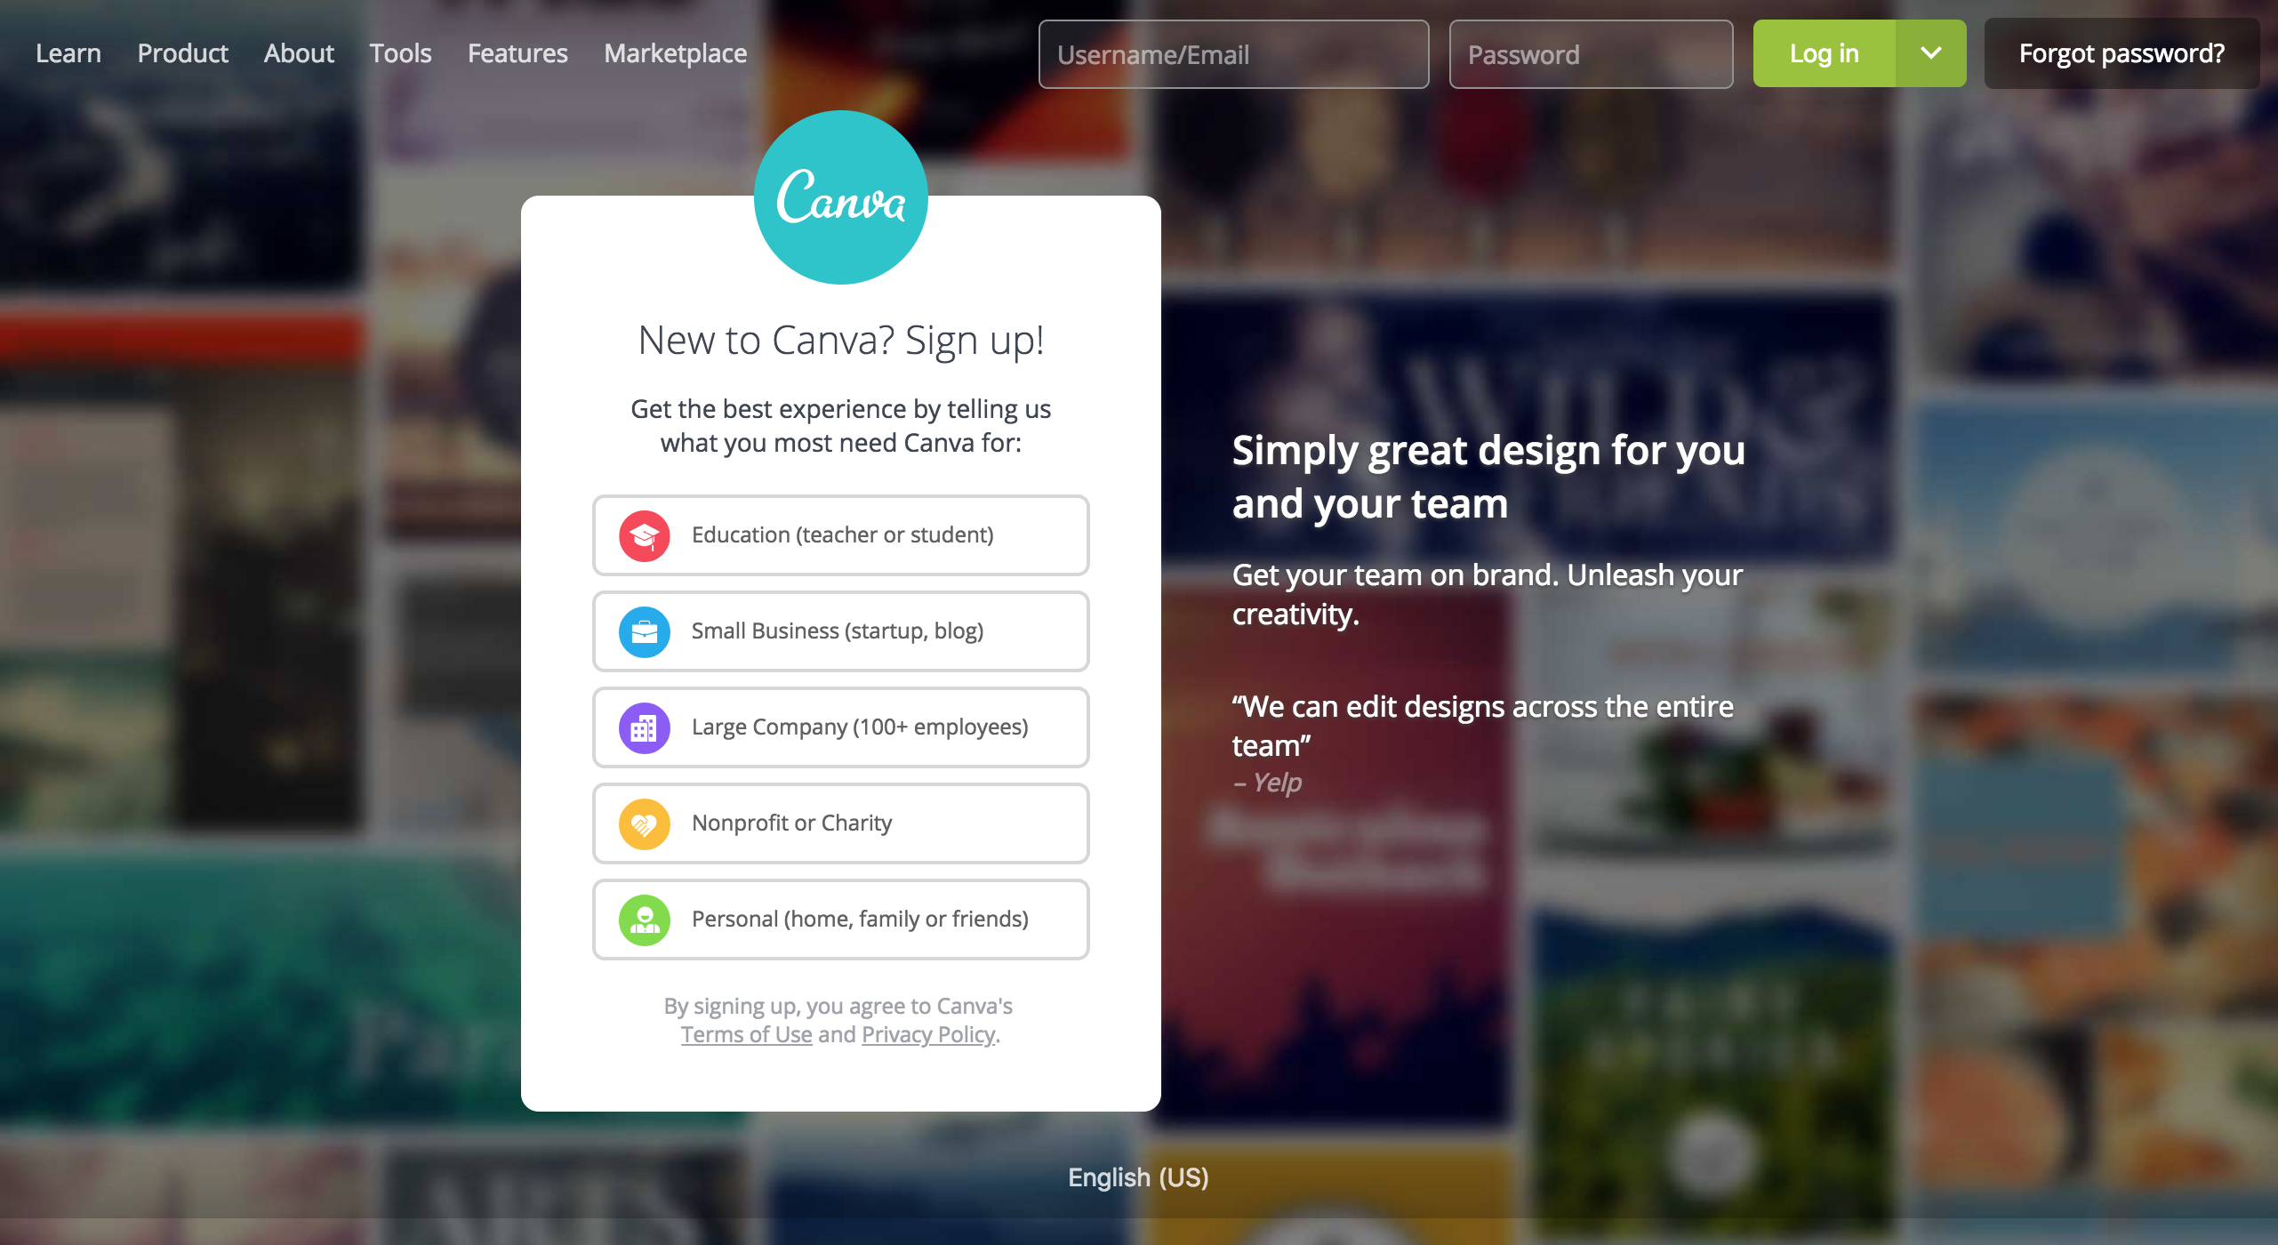2278x1245 pixels.
Task: Open the Learn menu item
Action: [68, 52]
